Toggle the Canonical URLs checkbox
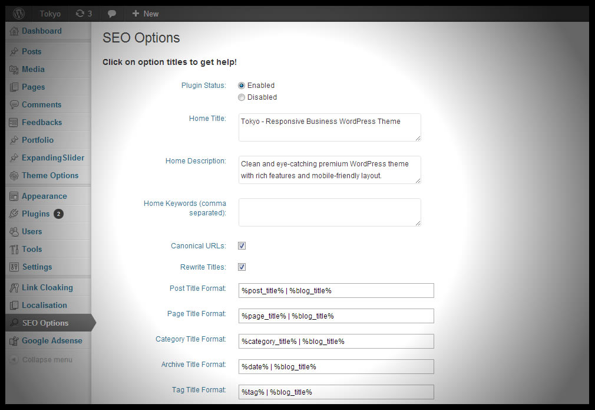The height and width of the screenshot is (410, 595). click(x=242, y=246)
